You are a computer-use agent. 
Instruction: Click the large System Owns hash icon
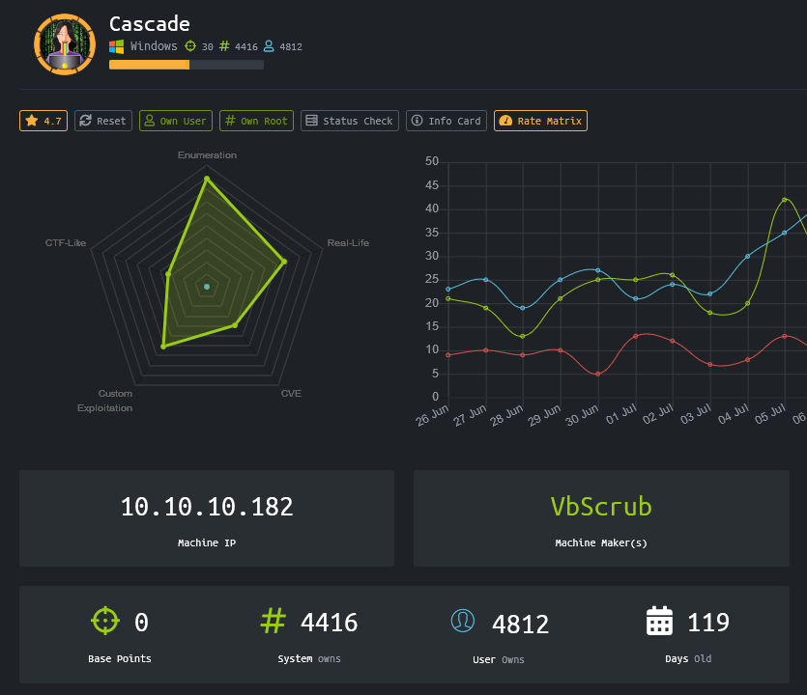274,621
